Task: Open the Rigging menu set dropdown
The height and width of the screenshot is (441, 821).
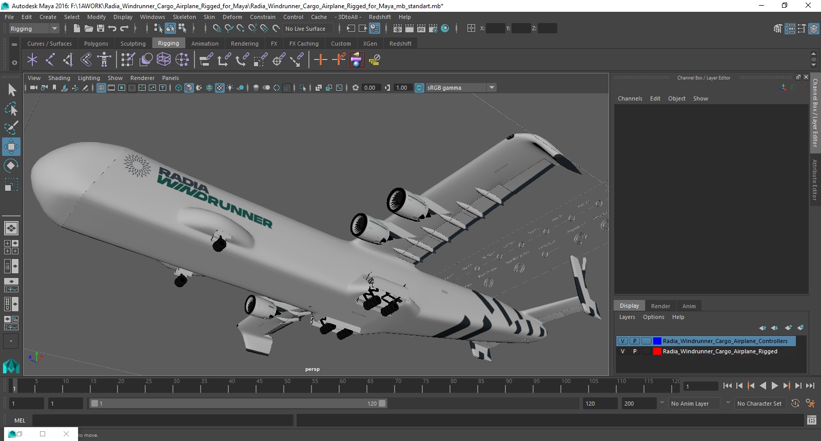Action: [34, 29]
